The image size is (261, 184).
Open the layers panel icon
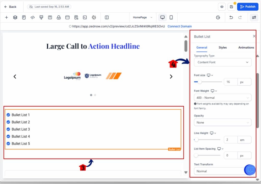click(15, 18)
